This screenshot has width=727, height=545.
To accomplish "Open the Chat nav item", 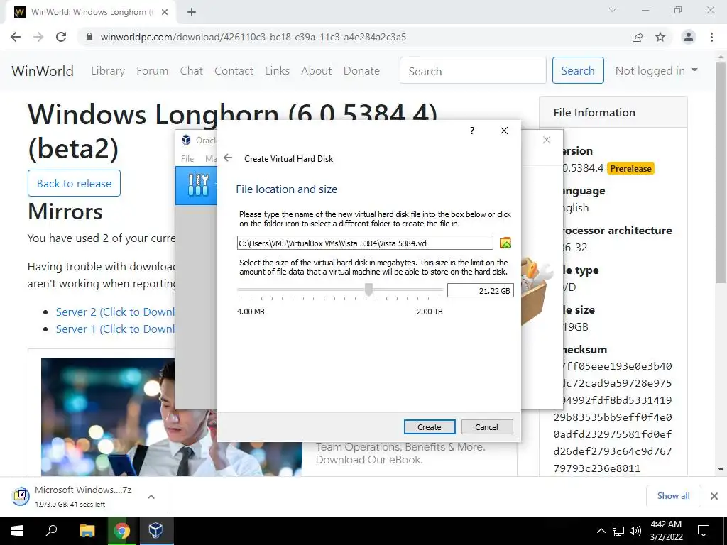I will click(x=192, y=70).
